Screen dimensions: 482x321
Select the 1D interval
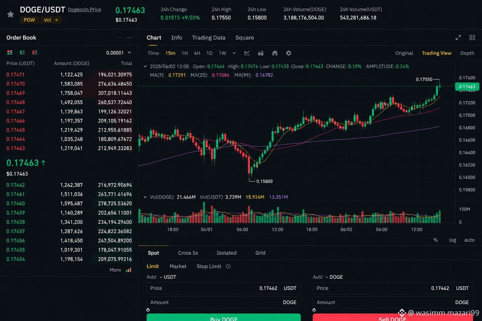pyautogui.click(x=210, y=53)
